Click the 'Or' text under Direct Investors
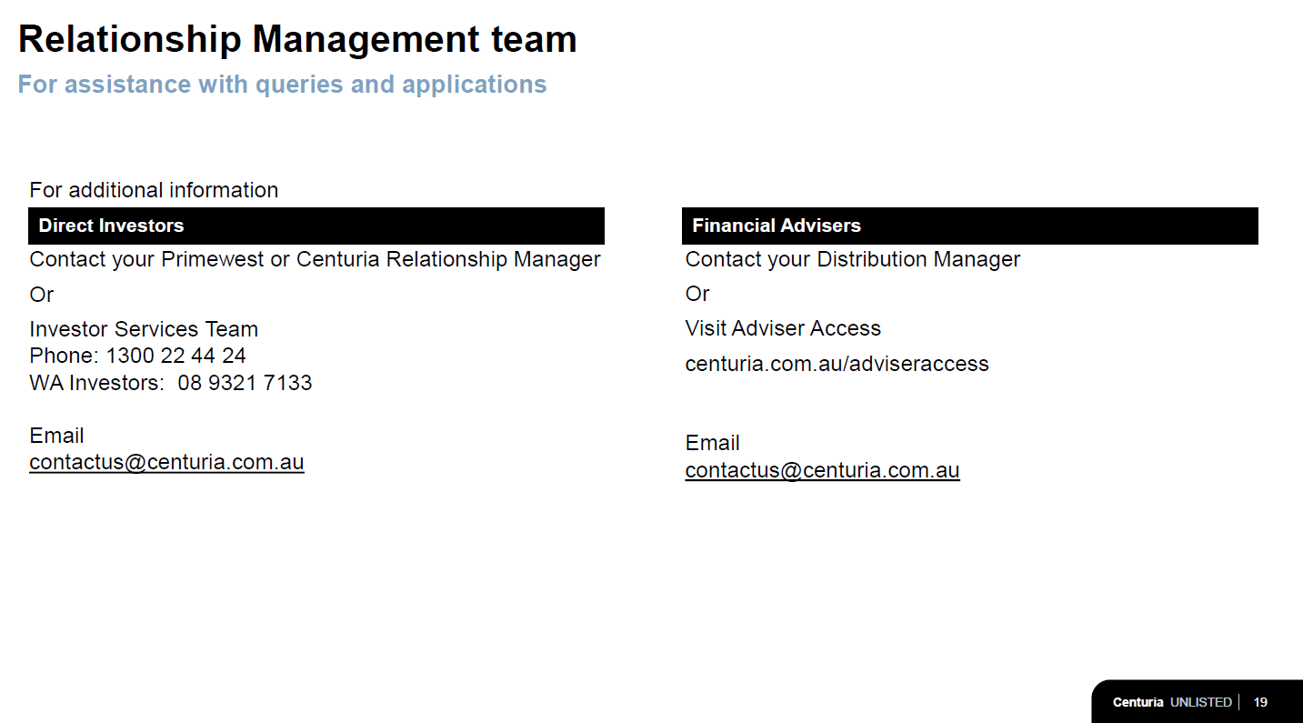1303x723 pixels. [x=41, y=295]
